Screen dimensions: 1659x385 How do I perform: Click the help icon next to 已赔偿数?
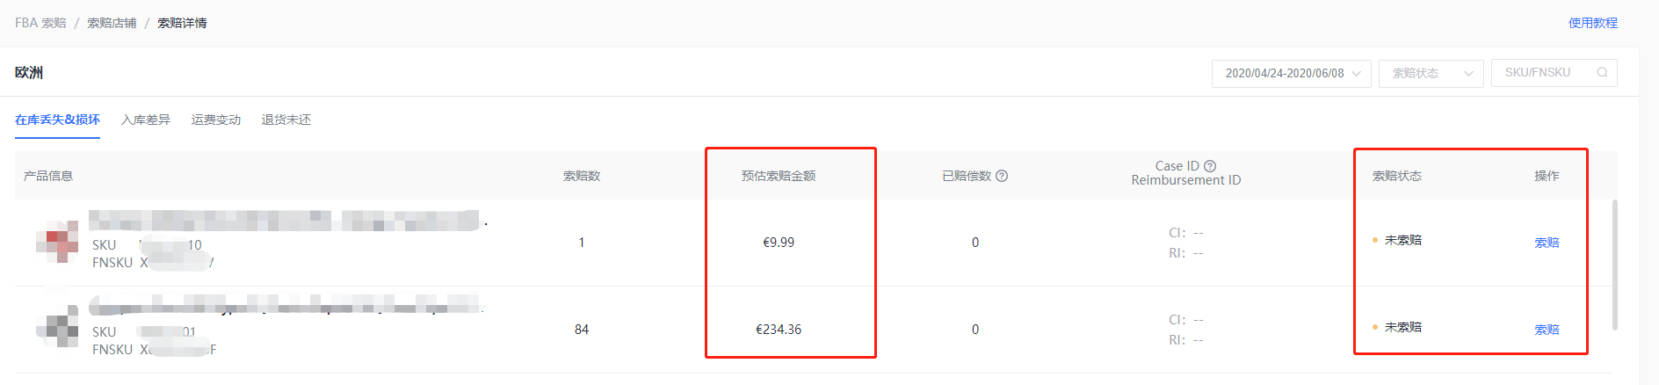pyautogui.click(x=1002, y=176)
